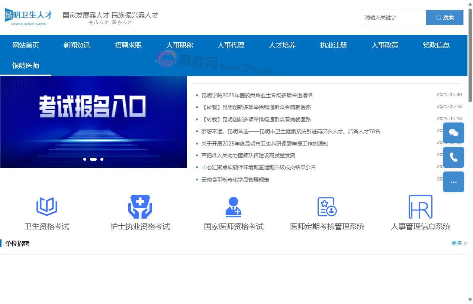Click the 搜索 search button
The width and height of the screenshot is (473, 304).
pos(445,17)
